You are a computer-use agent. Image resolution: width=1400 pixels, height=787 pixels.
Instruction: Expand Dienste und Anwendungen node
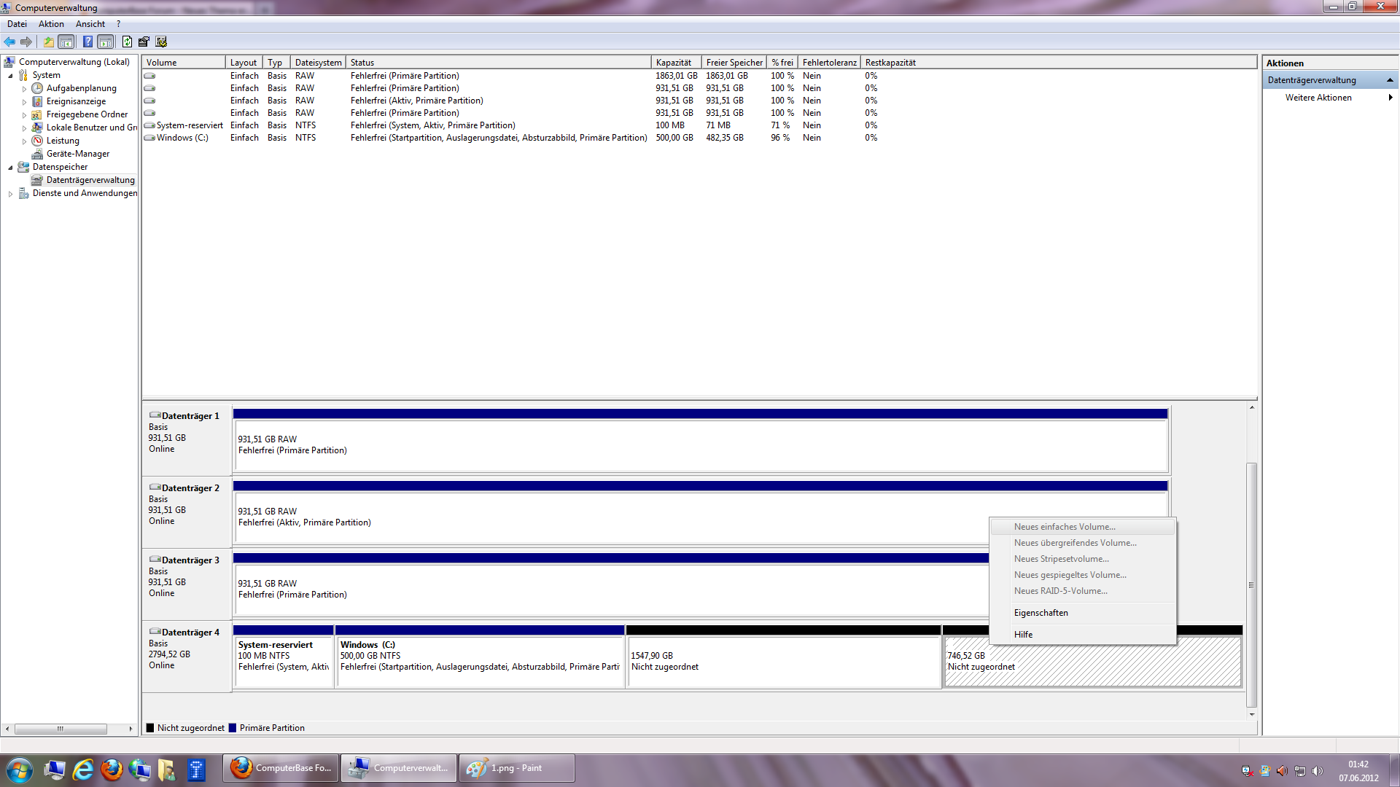pyautogui.click(x=10, y=194)
